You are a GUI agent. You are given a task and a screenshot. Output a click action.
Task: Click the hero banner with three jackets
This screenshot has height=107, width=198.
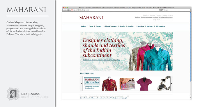[126, 51]
